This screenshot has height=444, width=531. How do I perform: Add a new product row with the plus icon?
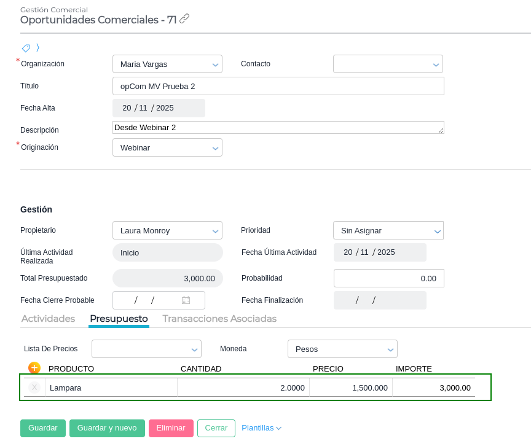[x=34, y=368]
